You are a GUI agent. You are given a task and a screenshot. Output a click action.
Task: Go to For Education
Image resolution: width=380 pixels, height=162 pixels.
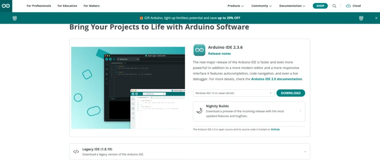click(x=68, y=6)
